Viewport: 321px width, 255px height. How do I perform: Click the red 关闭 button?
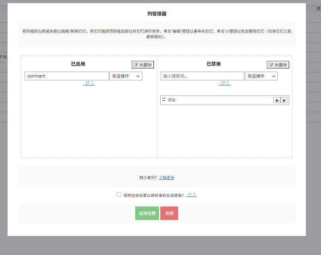click(x=169, y=213)
